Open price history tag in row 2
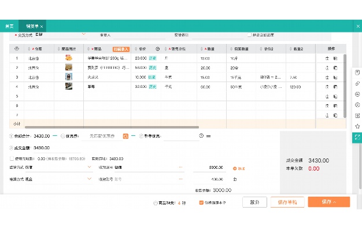The width and height of the screenshot is (362, 229). pyautogui.click(x=152, y=68)
